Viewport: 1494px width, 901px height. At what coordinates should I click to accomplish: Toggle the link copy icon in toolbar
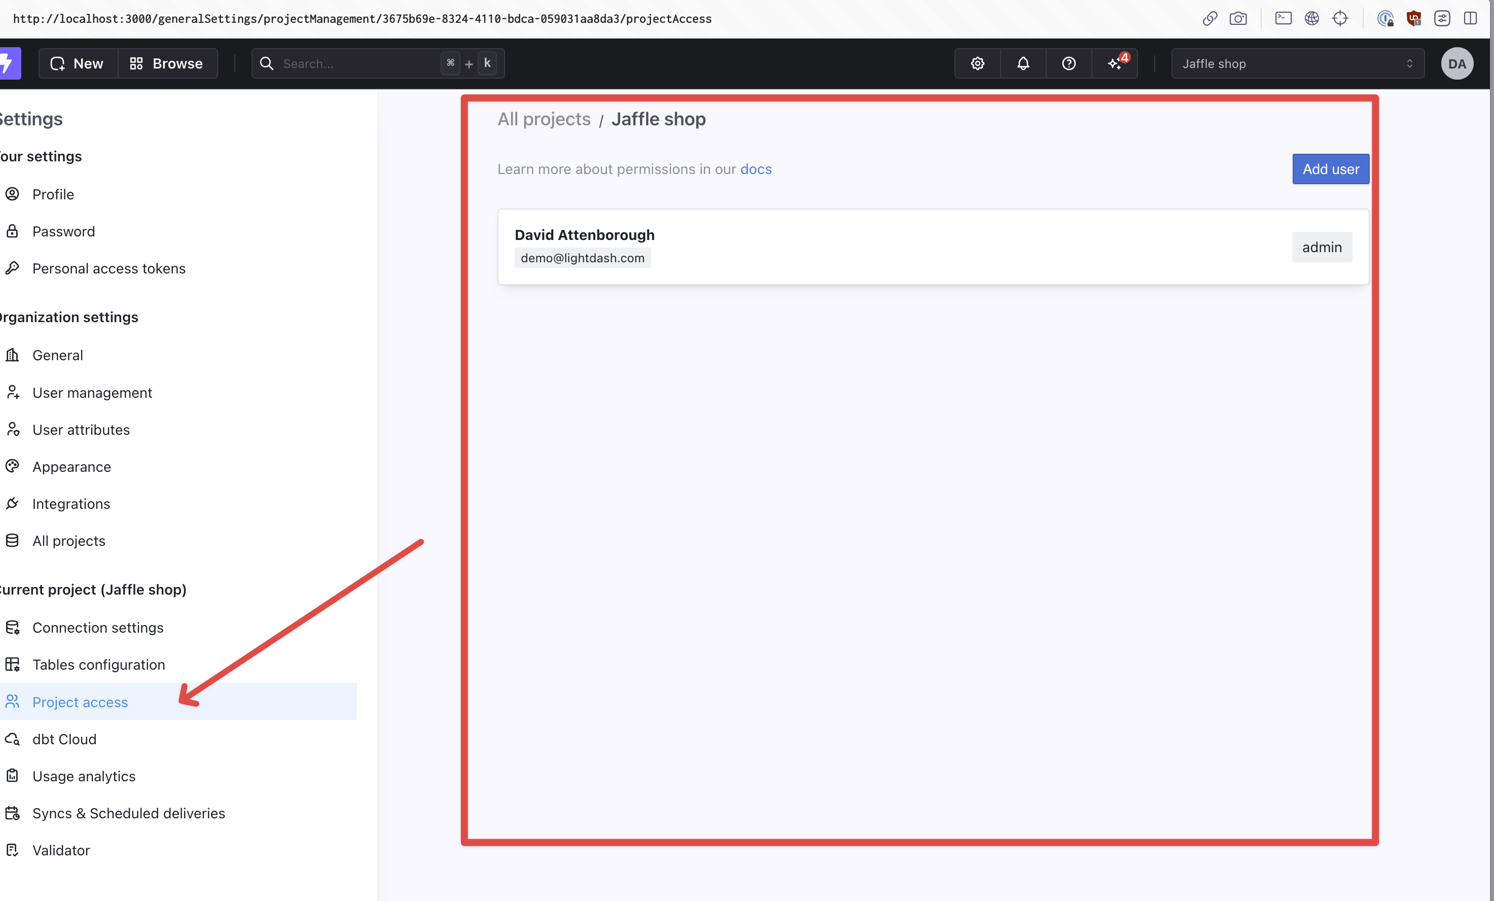(x=1209, y=18)
